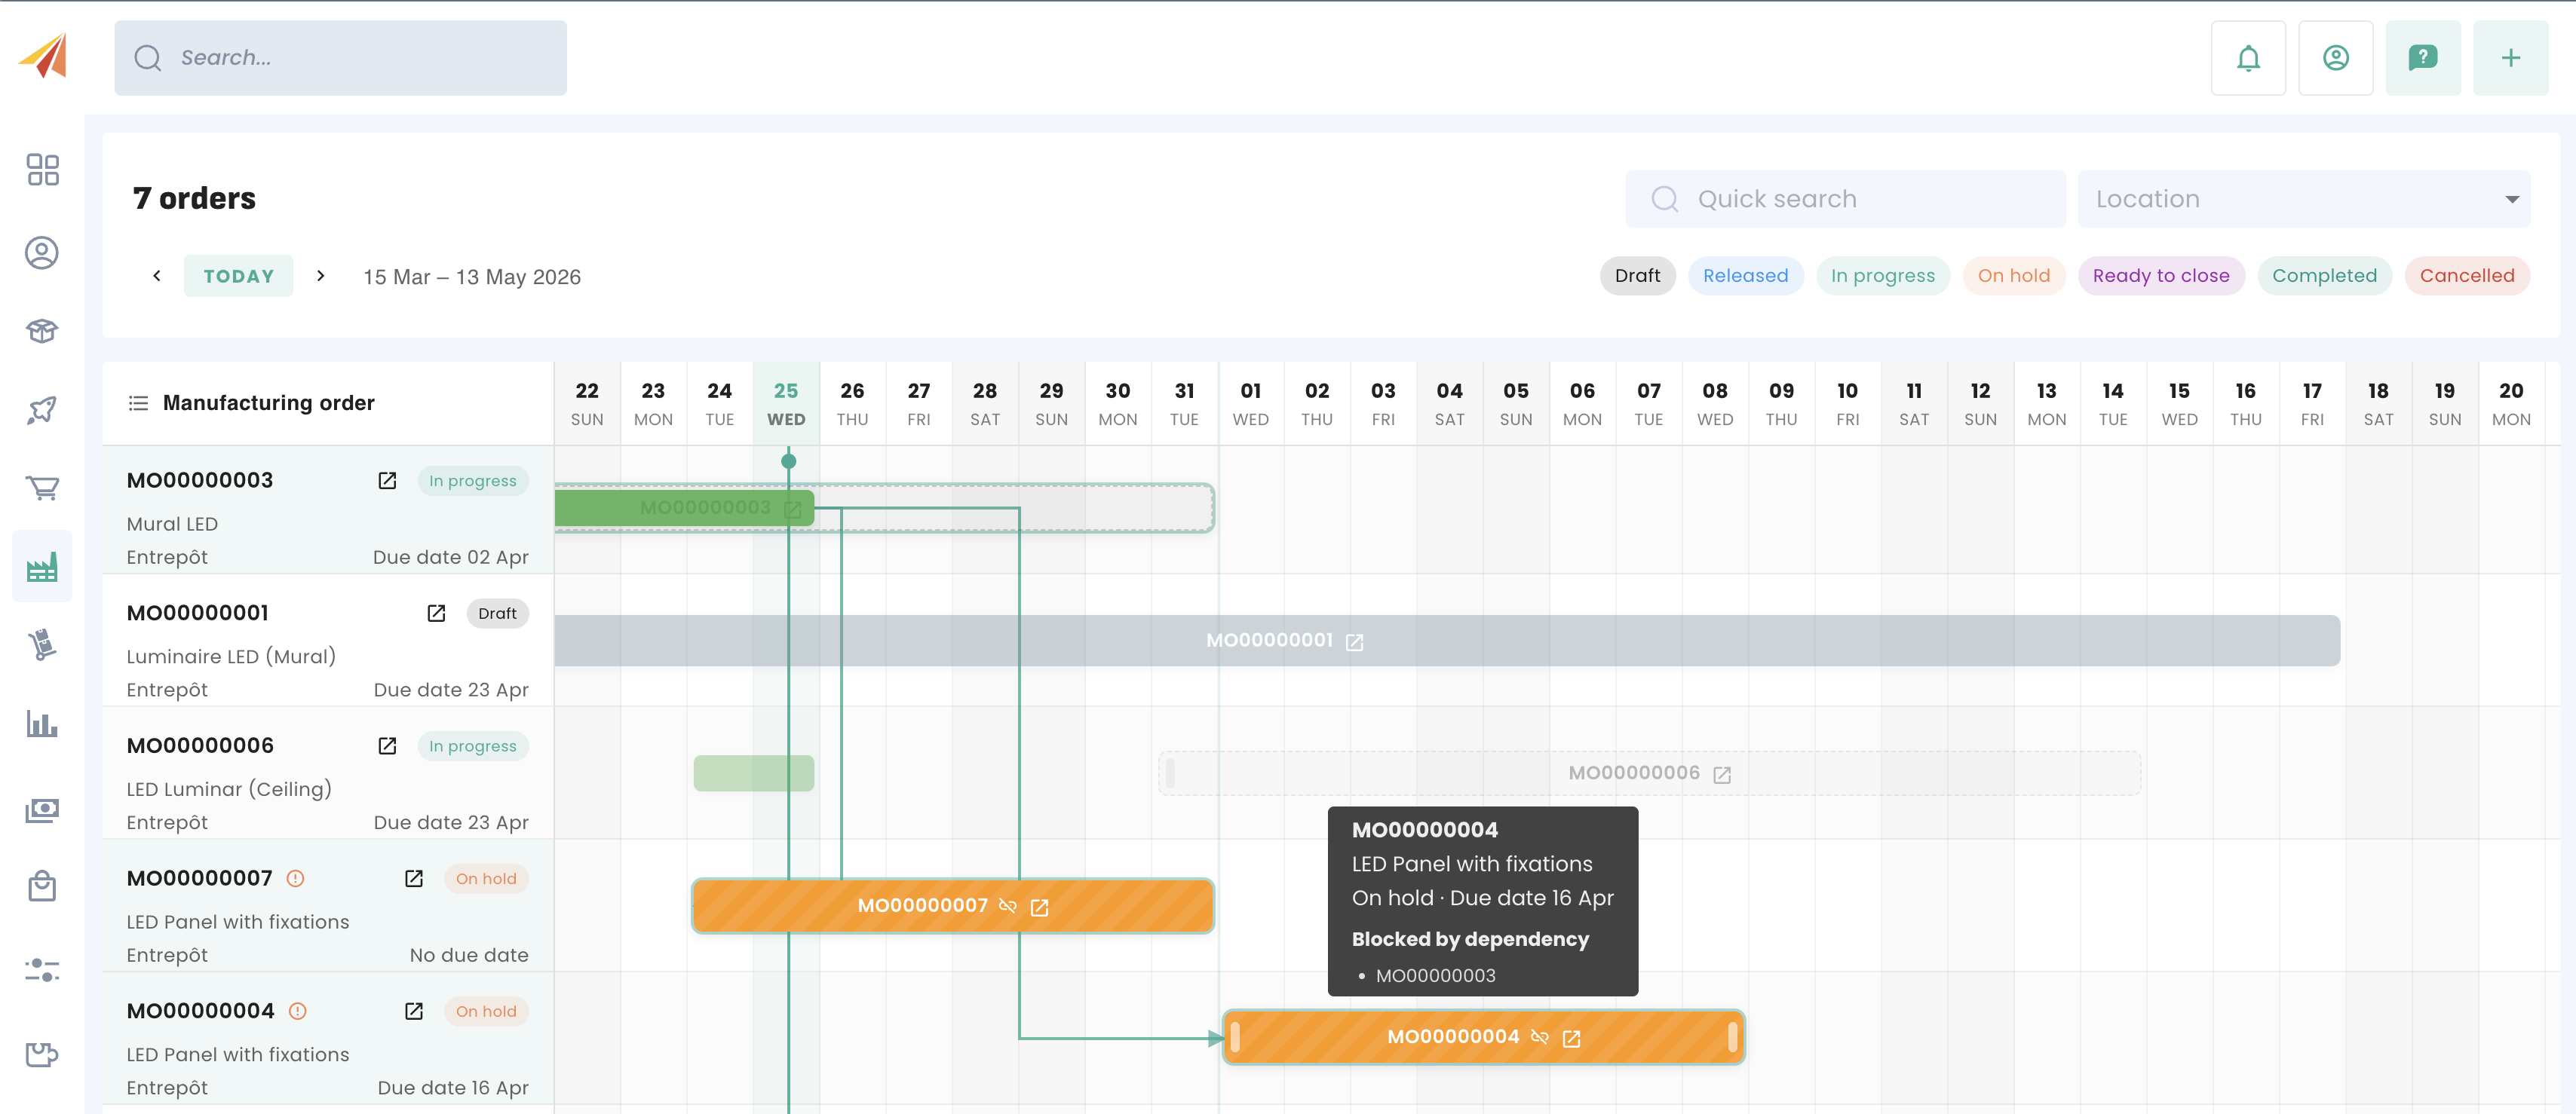This screenshot has width=2576, height=1114.
Task: Open the Manufacturing order list menu icon
Action: point(138,402)
